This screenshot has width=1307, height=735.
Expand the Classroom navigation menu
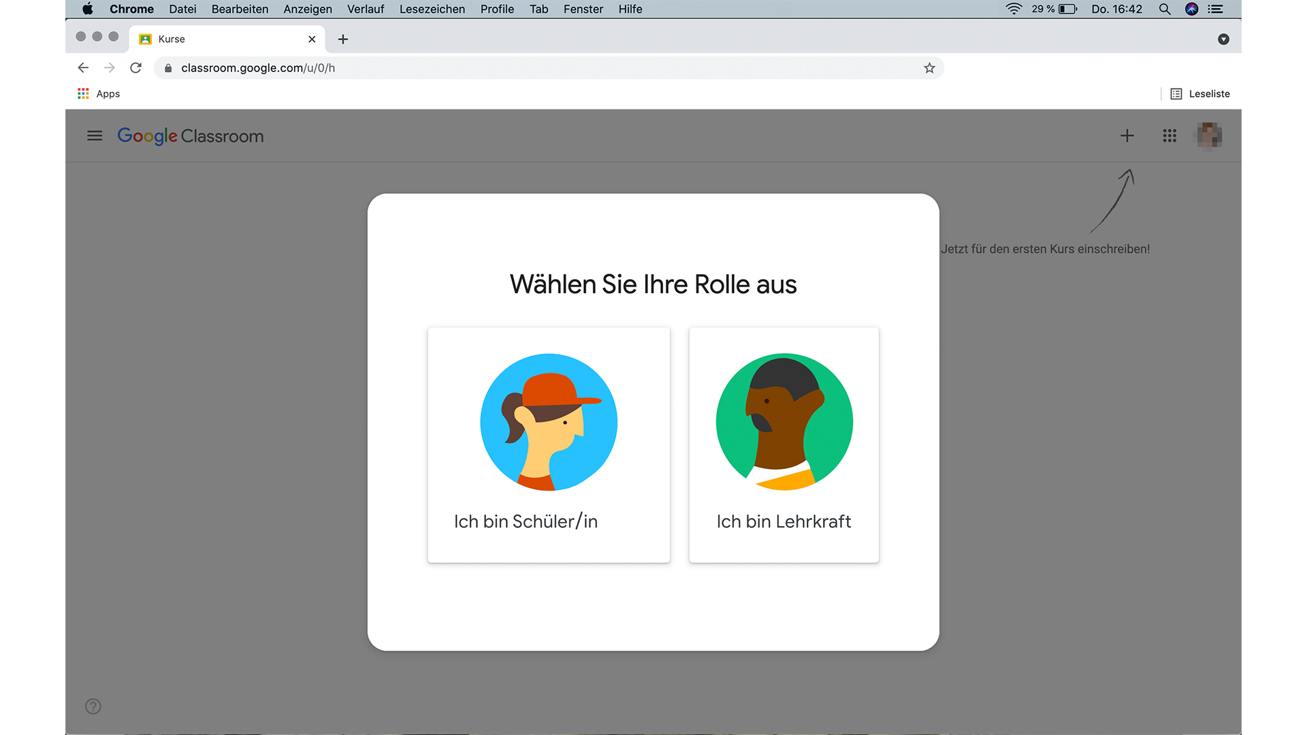pyautogui.click(x=94, y=135)
